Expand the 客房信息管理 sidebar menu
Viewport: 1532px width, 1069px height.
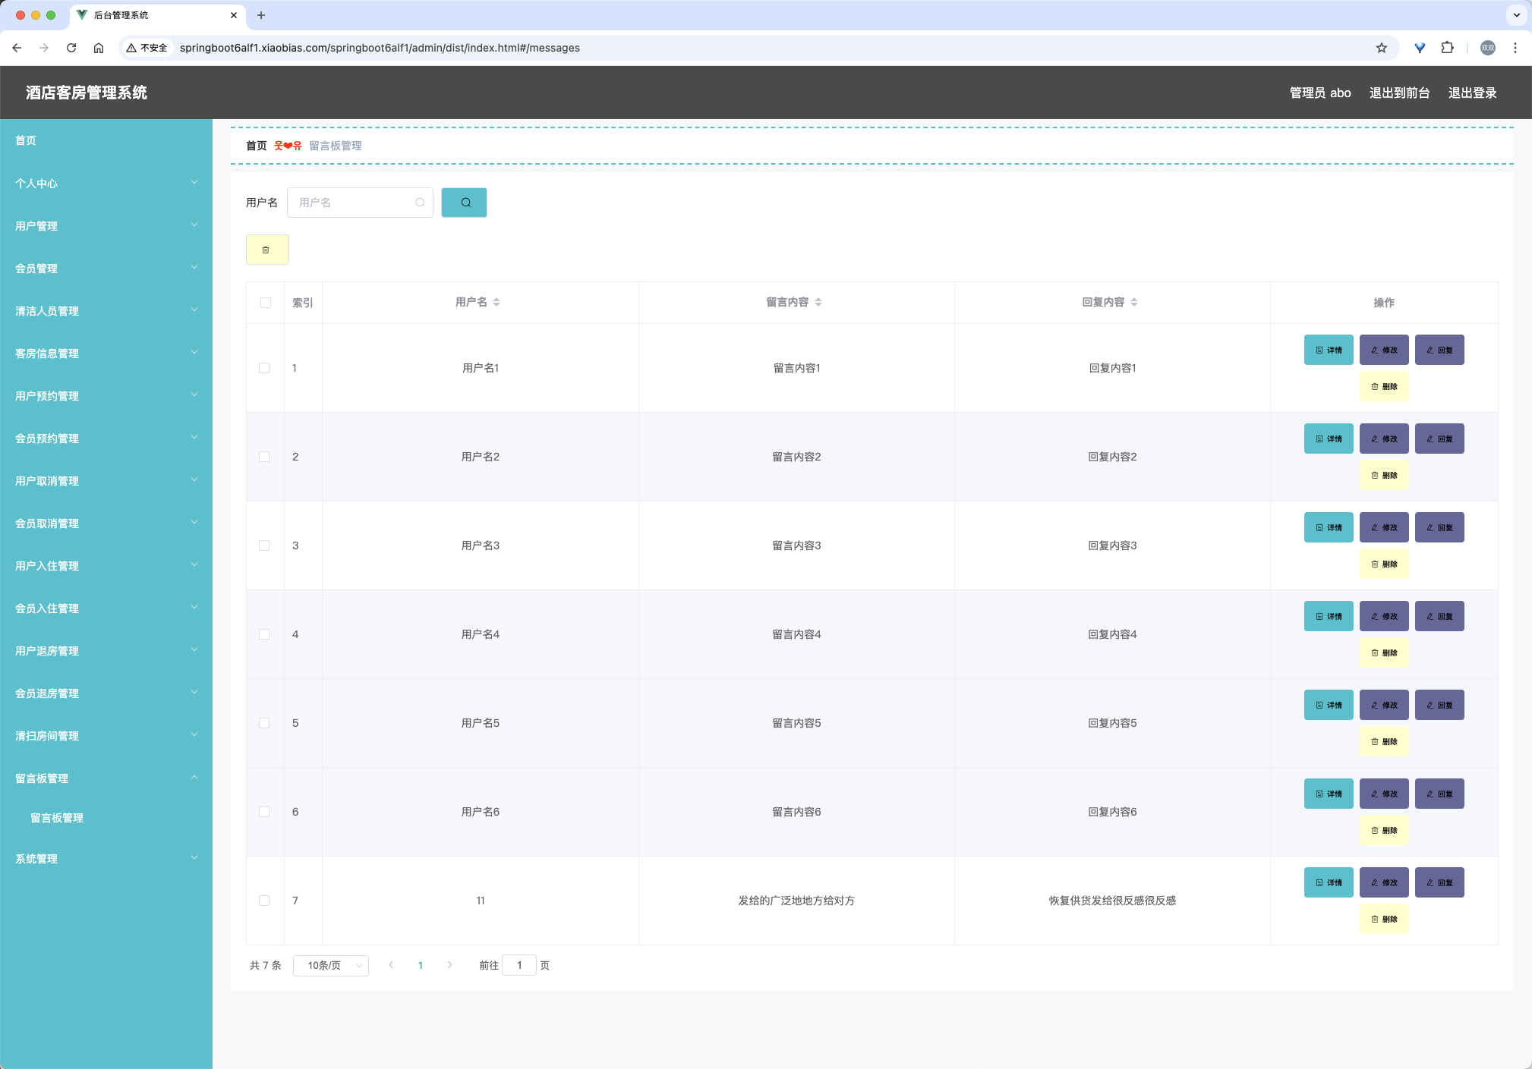tap(106, 353)
